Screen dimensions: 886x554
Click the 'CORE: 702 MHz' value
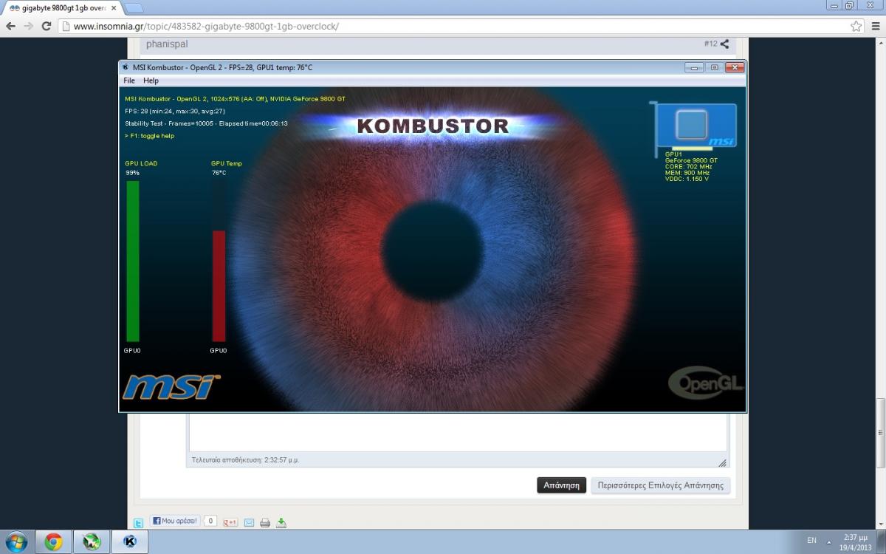click(688, 167)
